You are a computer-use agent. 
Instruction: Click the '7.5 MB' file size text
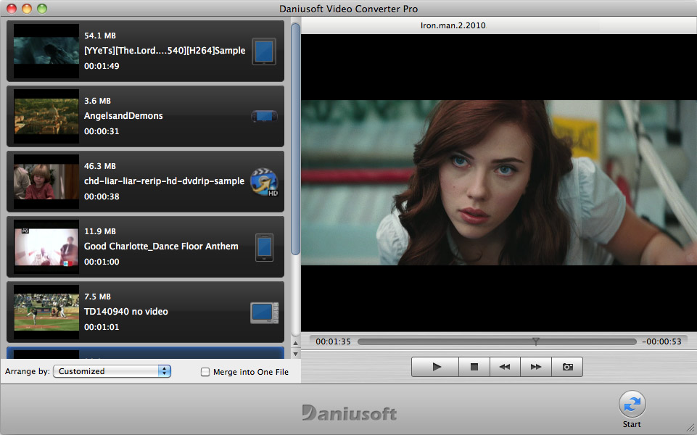[x=97, y=297]
